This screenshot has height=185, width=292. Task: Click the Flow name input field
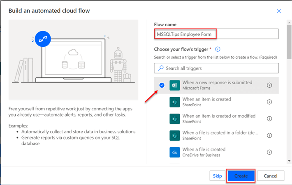tap(216, 34)
